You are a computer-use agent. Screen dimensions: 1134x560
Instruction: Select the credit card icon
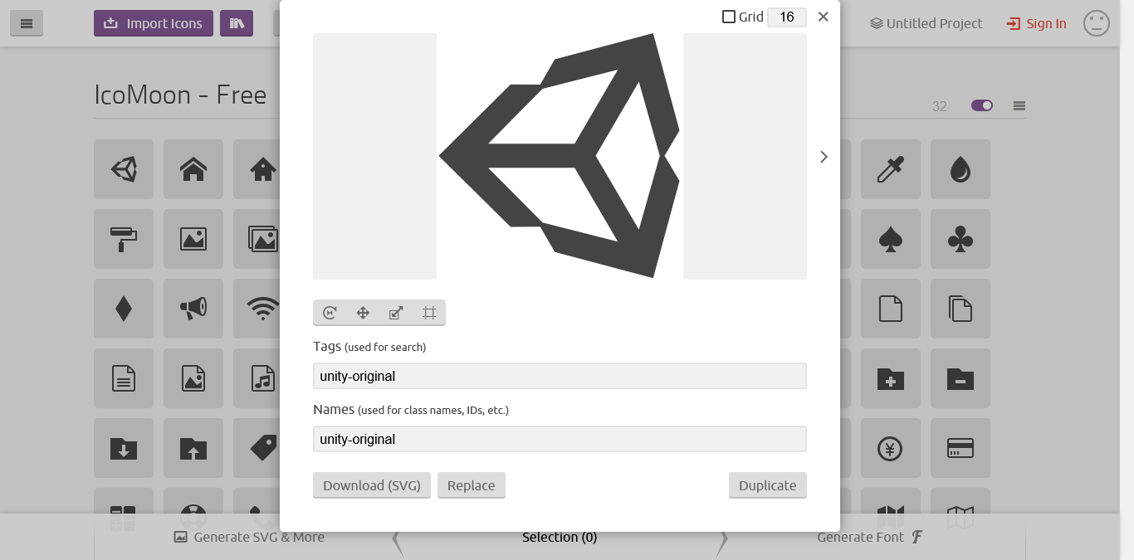[x=960, y=448]
